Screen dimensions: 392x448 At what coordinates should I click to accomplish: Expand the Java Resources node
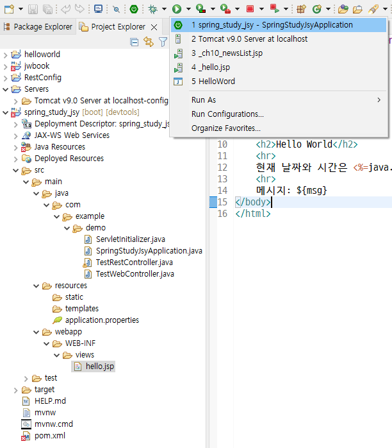point(15,148)
